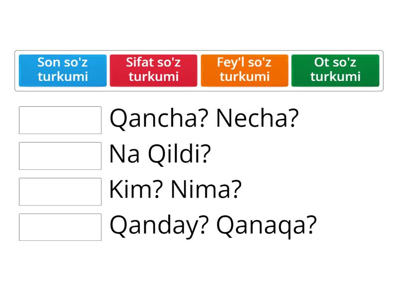Click the question text Na Qildi?

pos(160,154)
